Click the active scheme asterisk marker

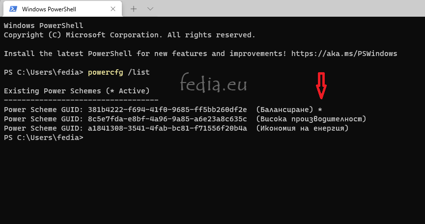point(320,110)
